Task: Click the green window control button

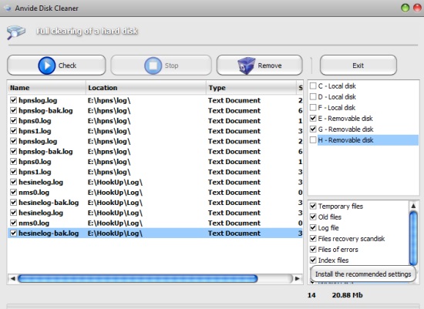Action: pos(405,8)
